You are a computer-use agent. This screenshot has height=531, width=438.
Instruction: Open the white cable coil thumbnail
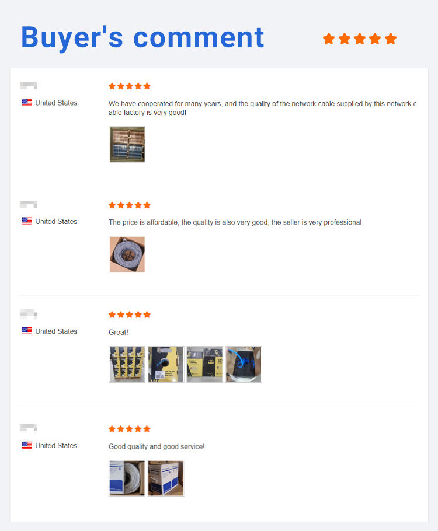[x=127, y=478]
